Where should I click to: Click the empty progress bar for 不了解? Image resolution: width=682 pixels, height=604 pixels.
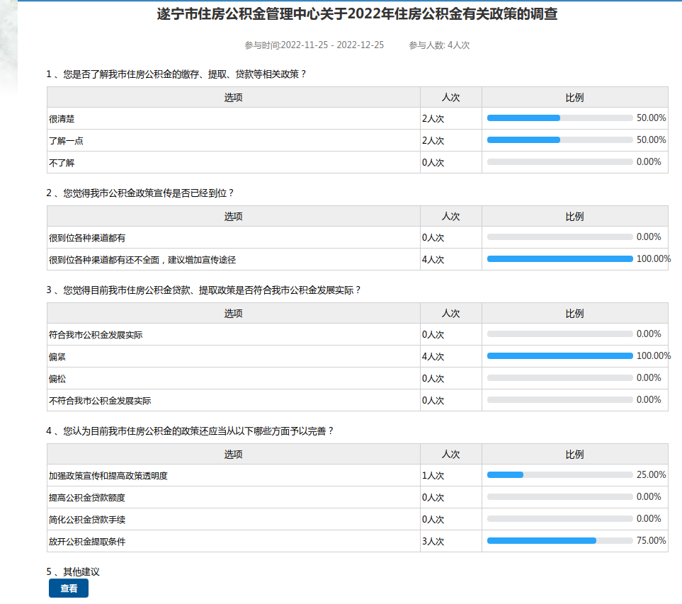point(559,162)
